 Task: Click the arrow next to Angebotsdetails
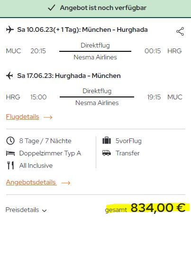66,183
